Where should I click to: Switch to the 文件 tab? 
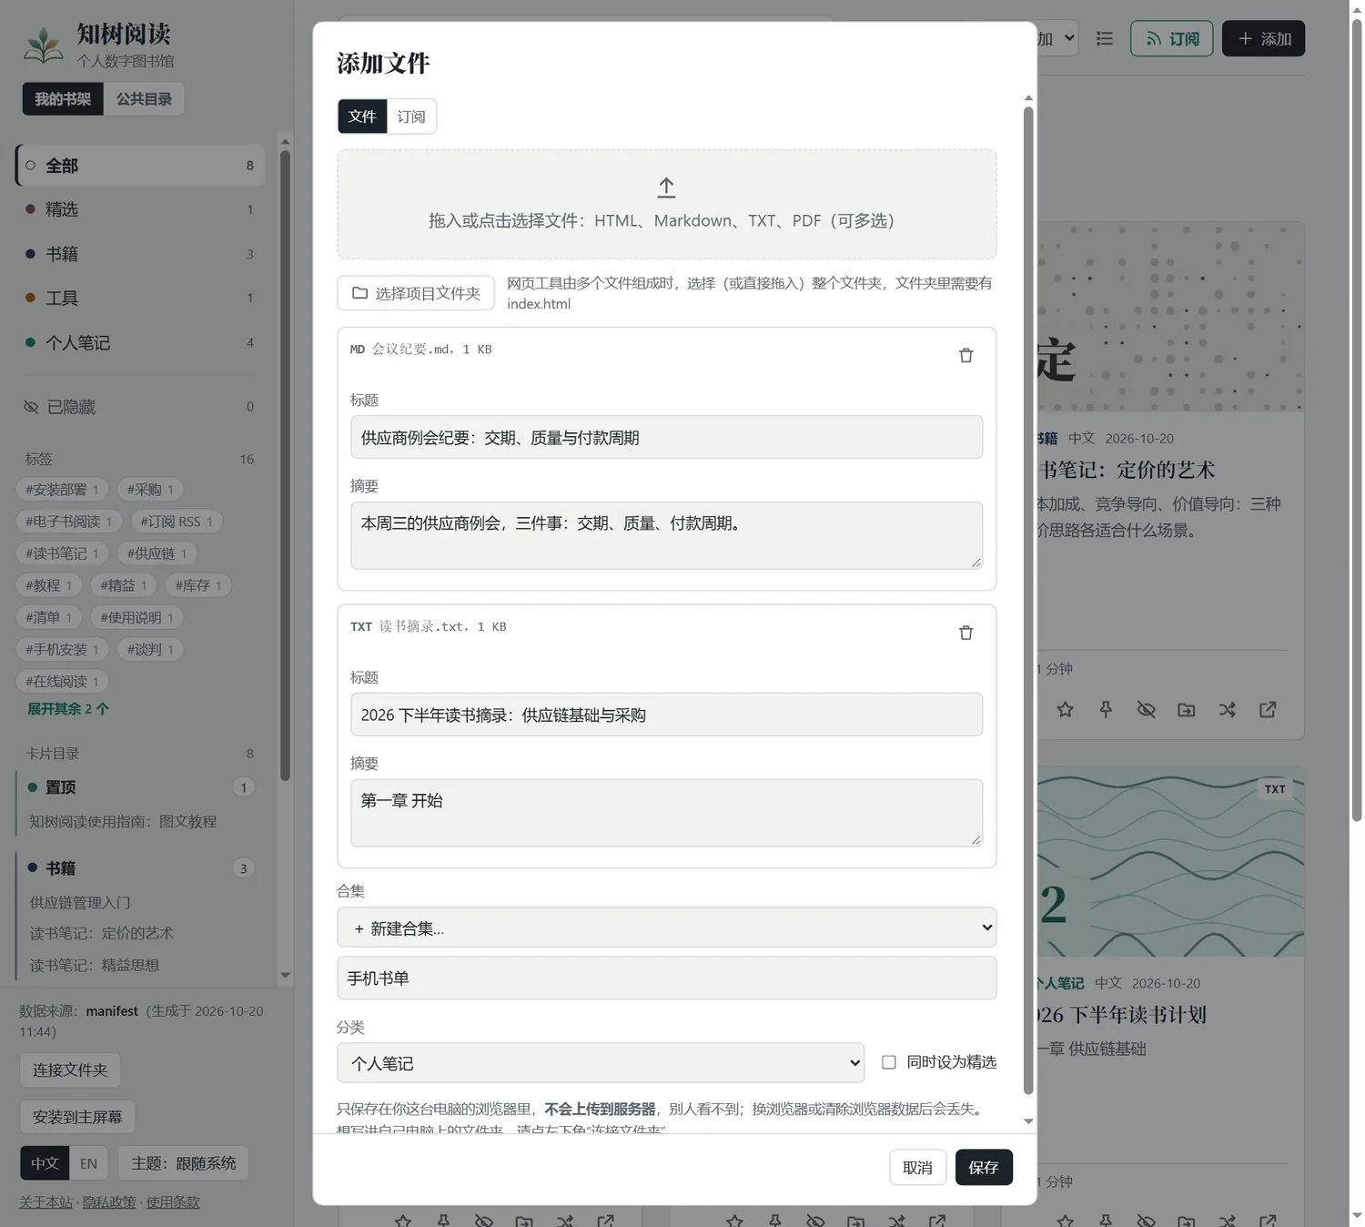362,117
